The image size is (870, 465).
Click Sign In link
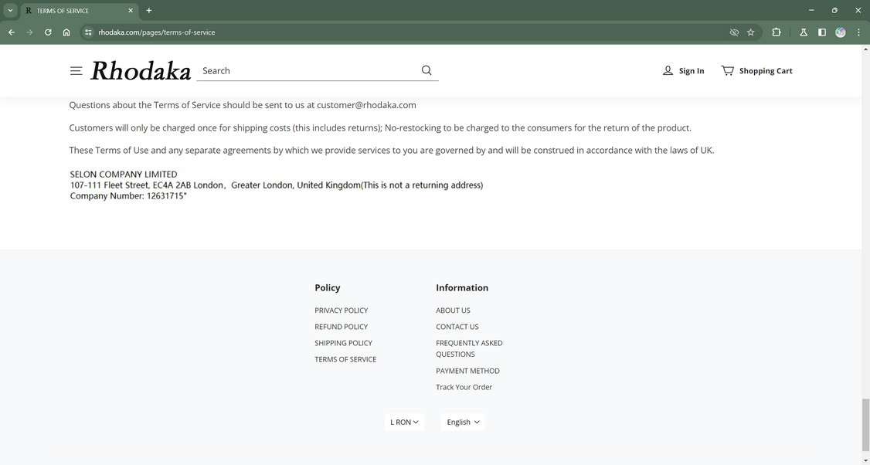(692, 71)
